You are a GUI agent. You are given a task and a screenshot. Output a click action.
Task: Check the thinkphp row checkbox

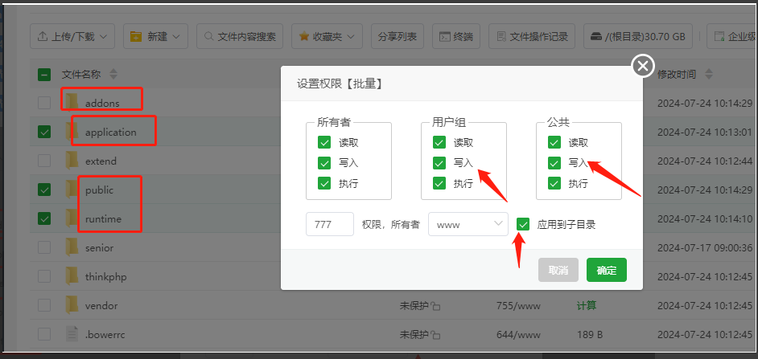point(44,276)
